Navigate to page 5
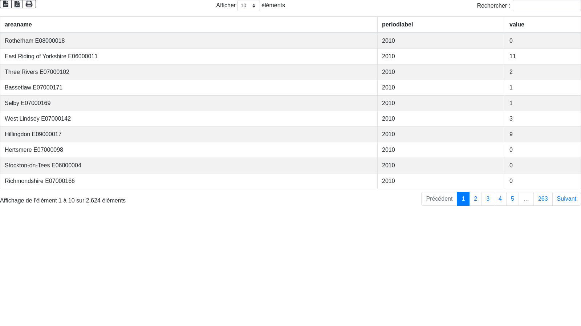The height and width of the screenshot is (326, 581). coord(512,199)
